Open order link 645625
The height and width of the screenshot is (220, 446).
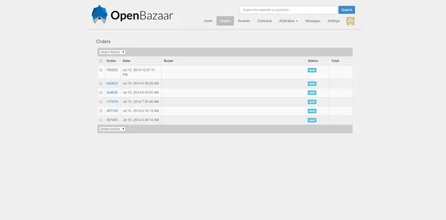click(112, 84)
